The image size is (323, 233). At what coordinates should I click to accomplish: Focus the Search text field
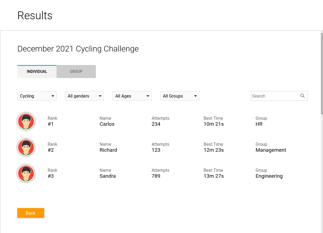tap(275, 96)
